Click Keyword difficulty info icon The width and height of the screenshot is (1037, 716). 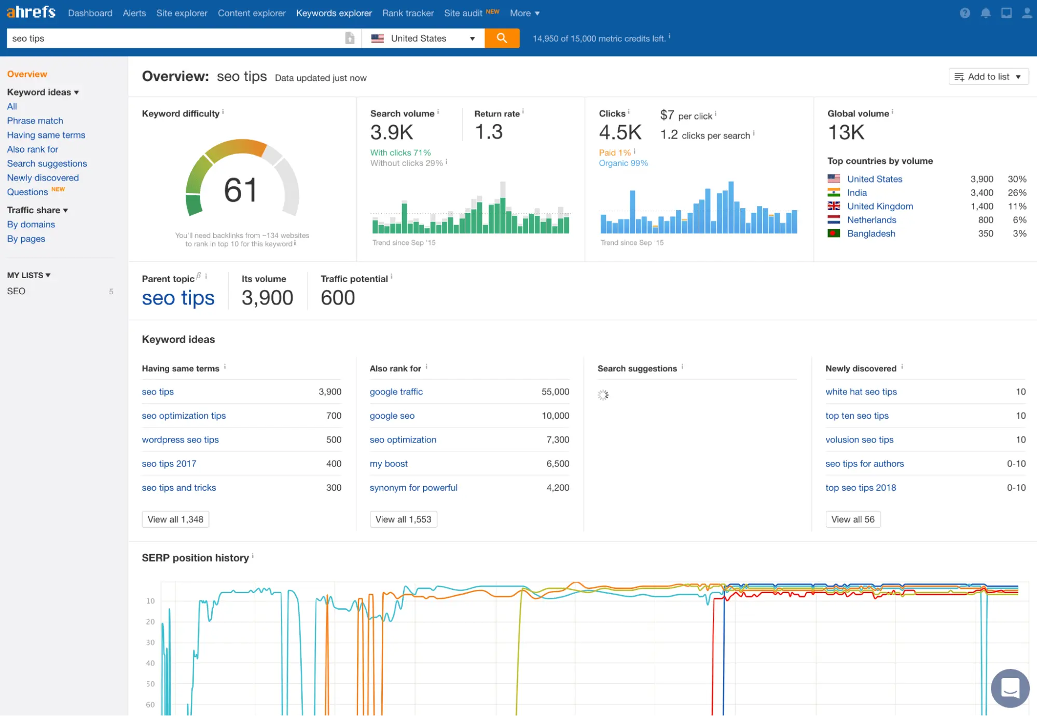pyautogui.click(x=224, y=112)
